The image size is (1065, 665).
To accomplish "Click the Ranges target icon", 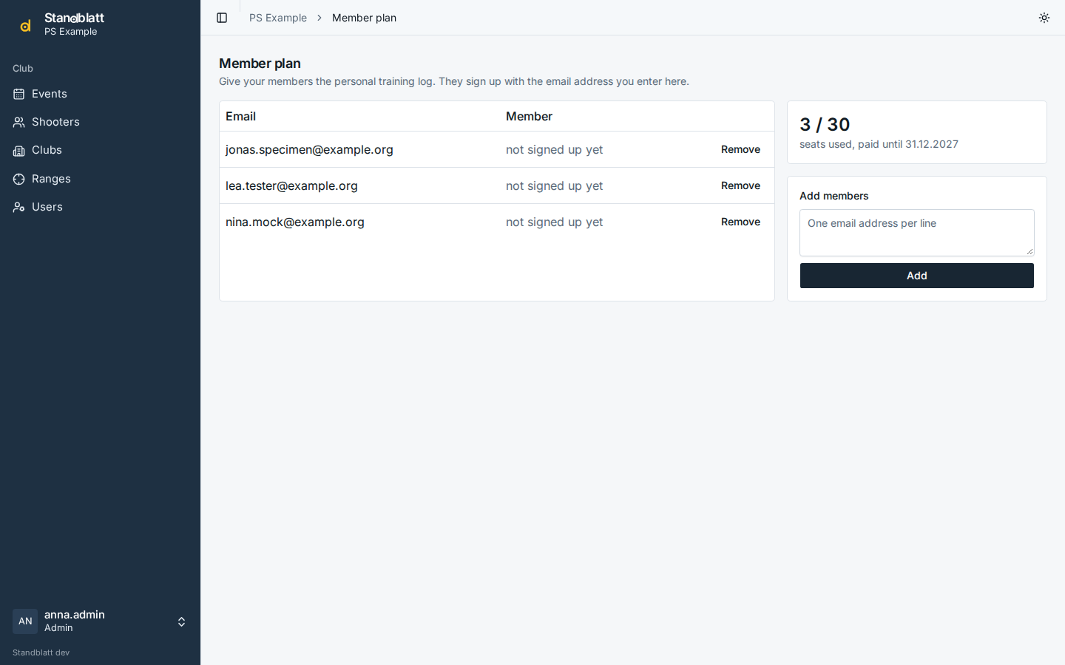I will (19, 179).
